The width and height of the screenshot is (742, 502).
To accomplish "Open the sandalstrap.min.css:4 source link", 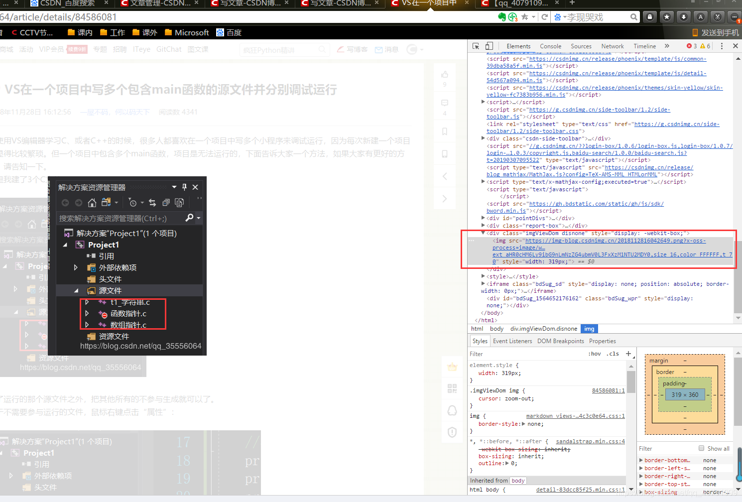I will coord(590,441).
